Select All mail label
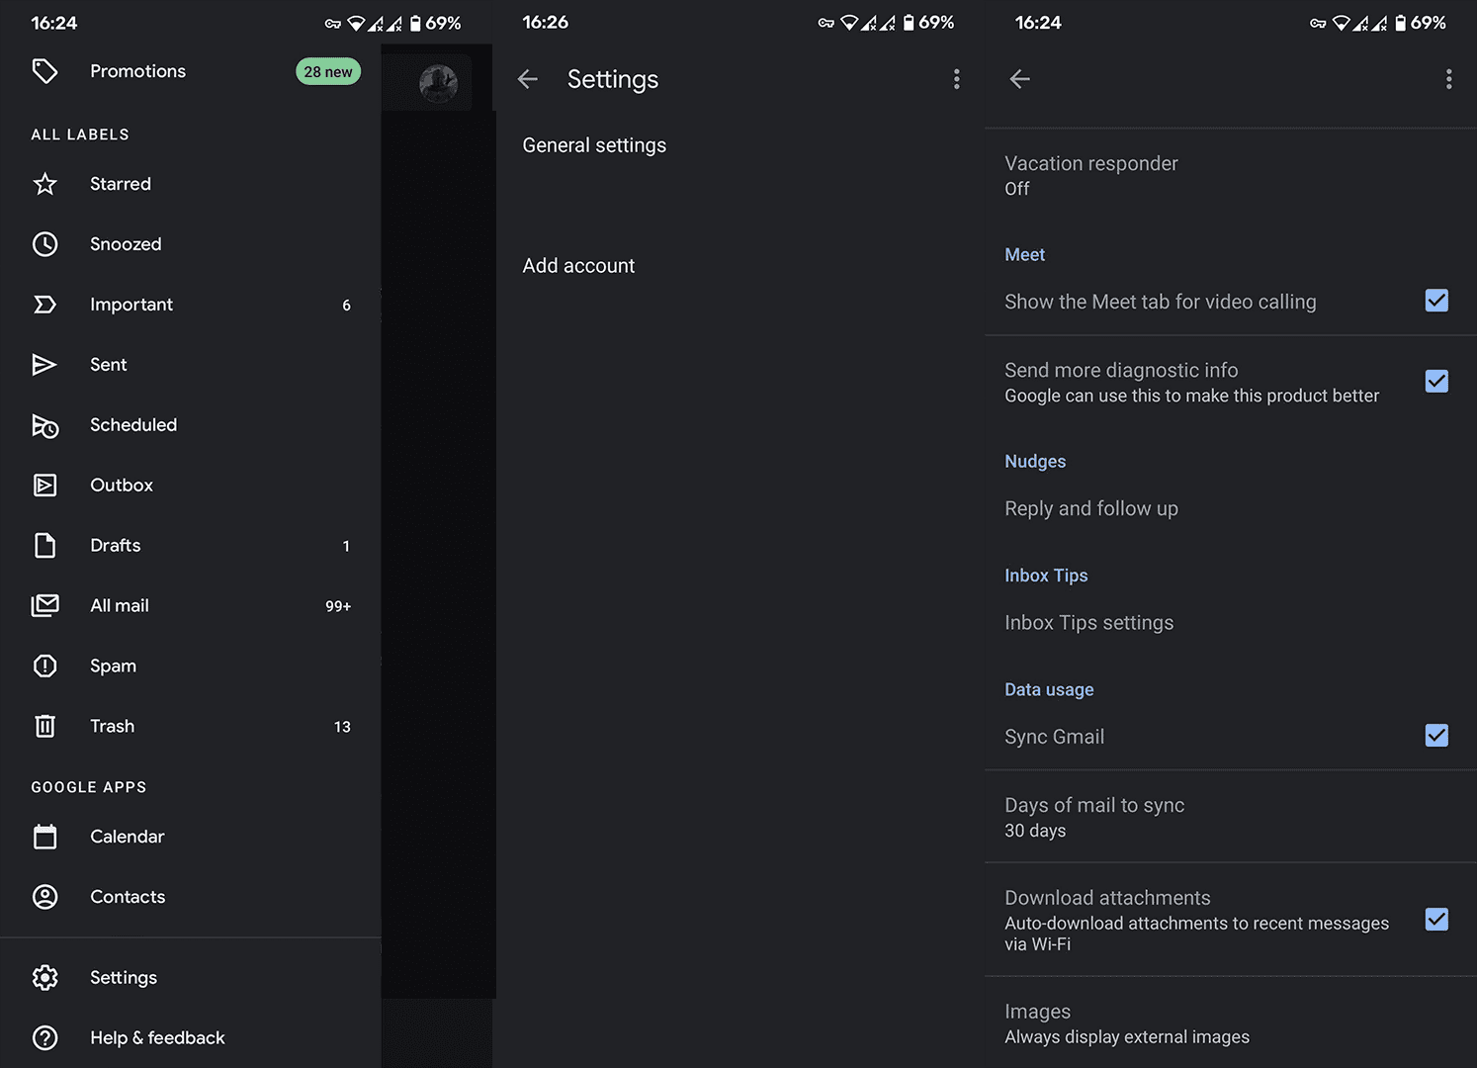1477x1068 pixels. pyautogui.click(x=120, y=606)
